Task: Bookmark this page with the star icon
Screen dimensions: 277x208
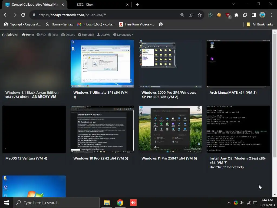Action: [x=199, y=15]
